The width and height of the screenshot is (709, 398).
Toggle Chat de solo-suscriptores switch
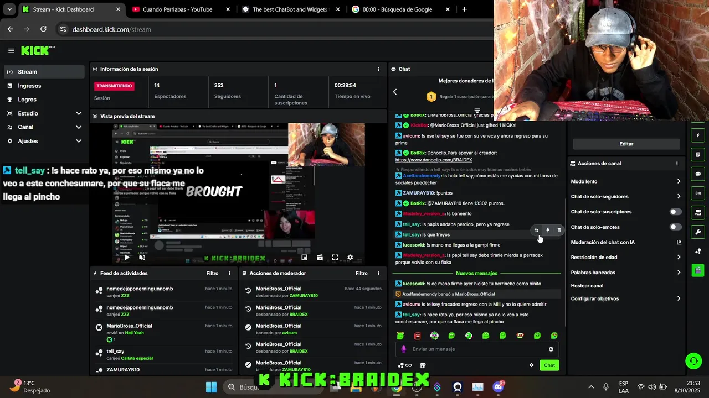676,212
